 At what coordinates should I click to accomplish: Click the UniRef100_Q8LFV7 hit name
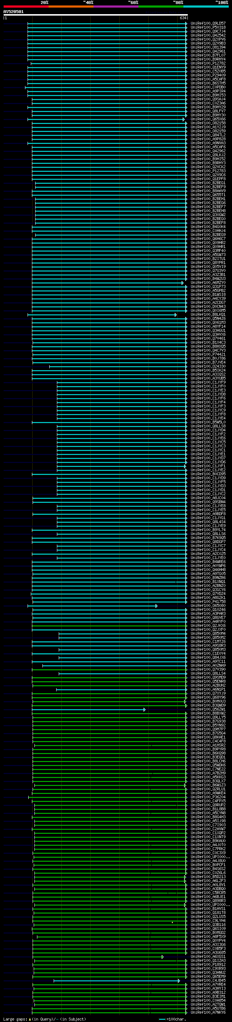tap(208, 111)
